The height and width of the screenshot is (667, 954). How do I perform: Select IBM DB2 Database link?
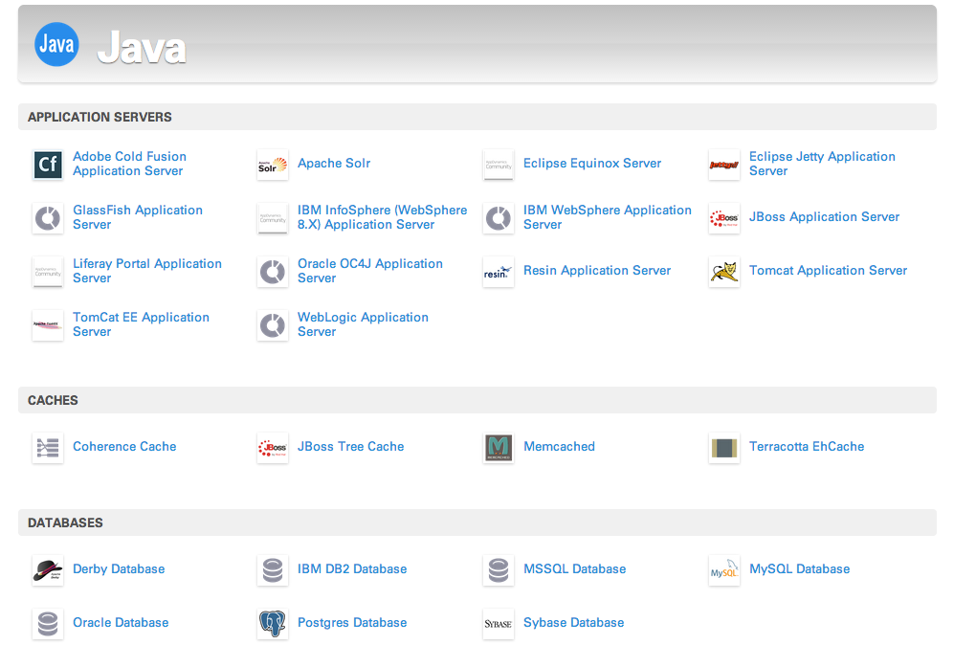(352, 569)
